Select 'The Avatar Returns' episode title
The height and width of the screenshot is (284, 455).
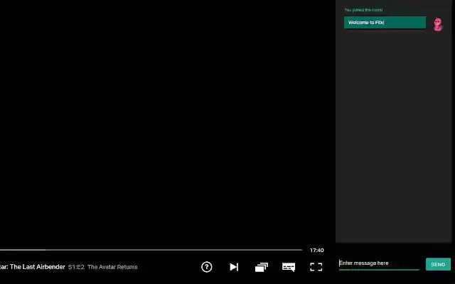click(112, 267)
